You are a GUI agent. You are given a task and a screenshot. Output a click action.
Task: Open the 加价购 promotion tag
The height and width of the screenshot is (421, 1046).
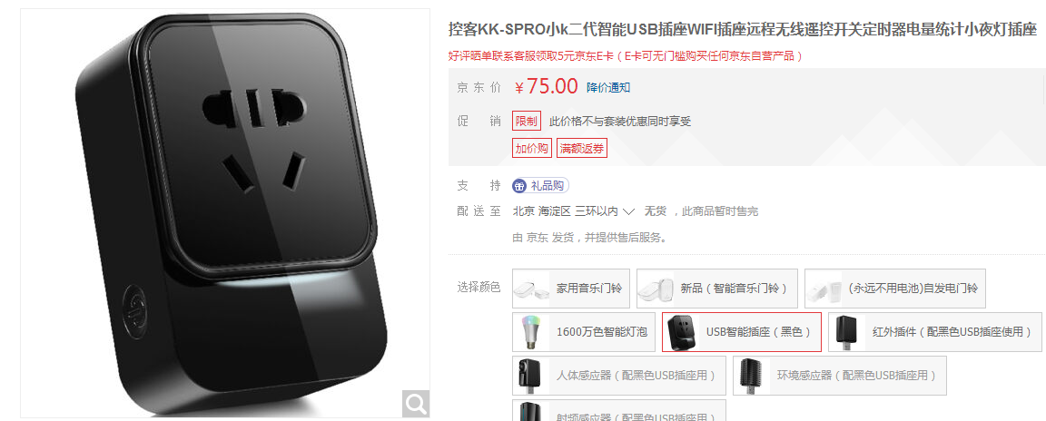532,148
